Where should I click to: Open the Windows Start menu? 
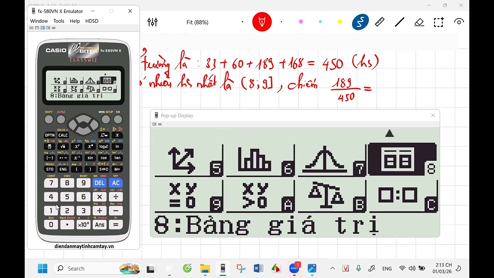pos(42,268)
